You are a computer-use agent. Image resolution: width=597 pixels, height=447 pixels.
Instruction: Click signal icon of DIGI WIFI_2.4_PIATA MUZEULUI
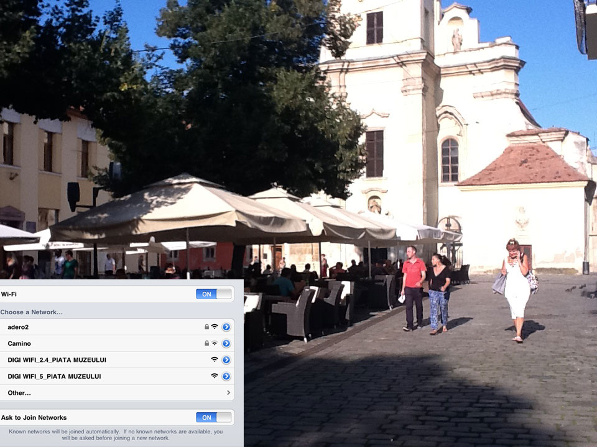(215, 360)
